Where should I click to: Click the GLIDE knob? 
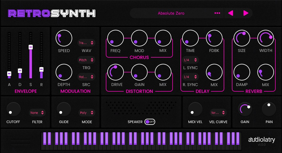[64, 109]
